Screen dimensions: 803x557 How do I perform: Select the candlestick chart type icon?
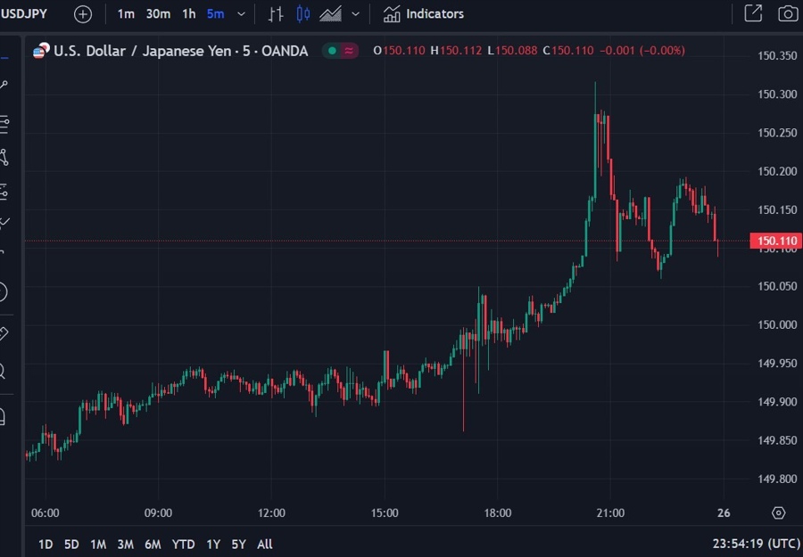(x=303, y=14)
